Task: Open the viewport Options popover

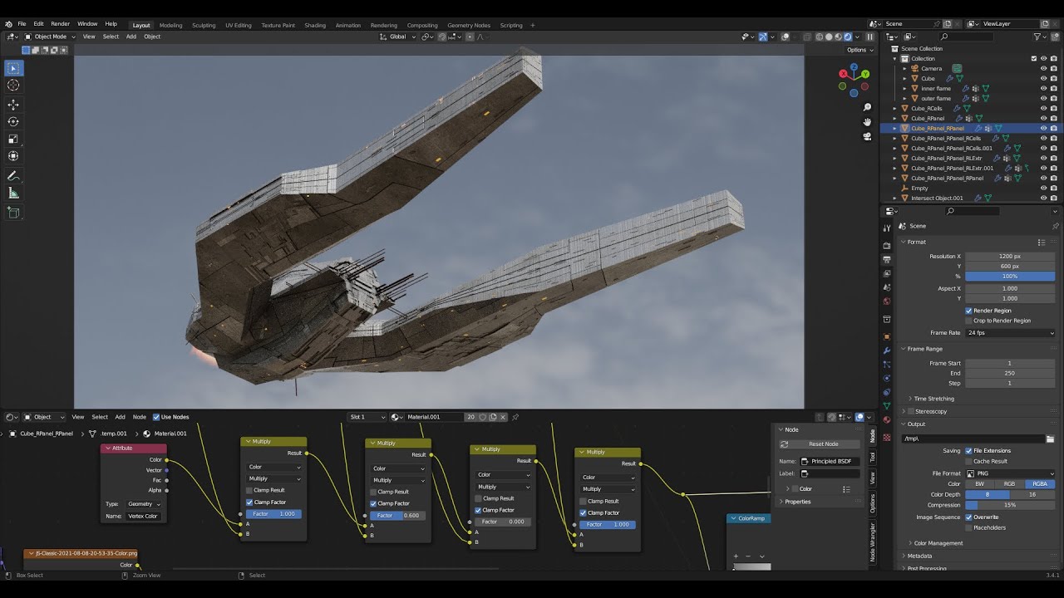Action: (859, 50)
